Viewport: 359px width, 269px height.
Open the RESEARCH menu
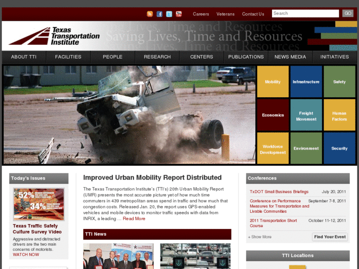(x=157, y=57)
